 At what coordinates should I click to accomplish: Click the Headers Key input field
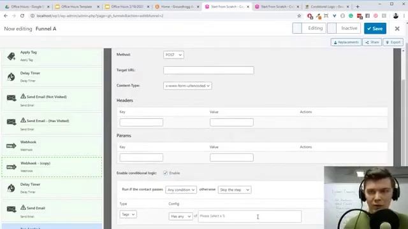coord(142,123)
